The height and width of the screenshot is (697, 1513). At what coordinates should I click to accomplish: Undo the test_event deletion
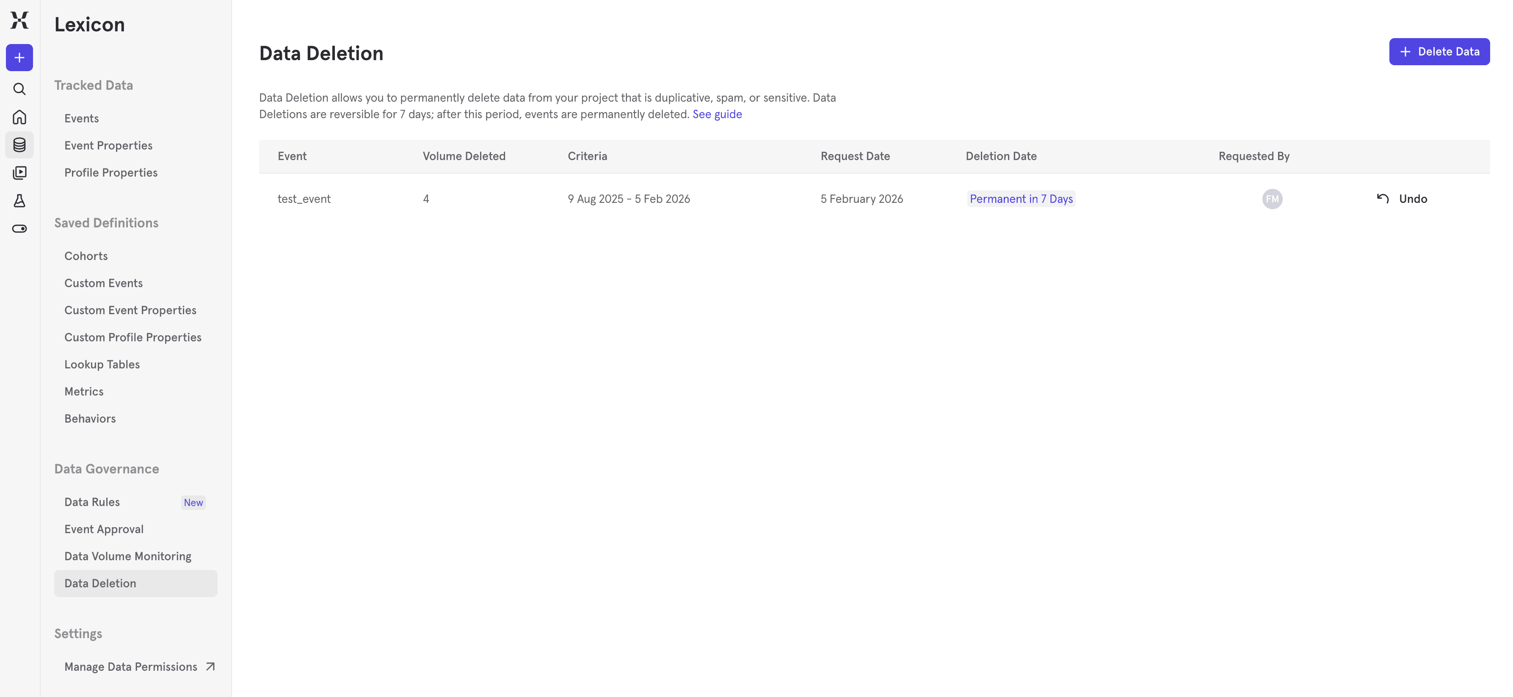(1402, 199)
